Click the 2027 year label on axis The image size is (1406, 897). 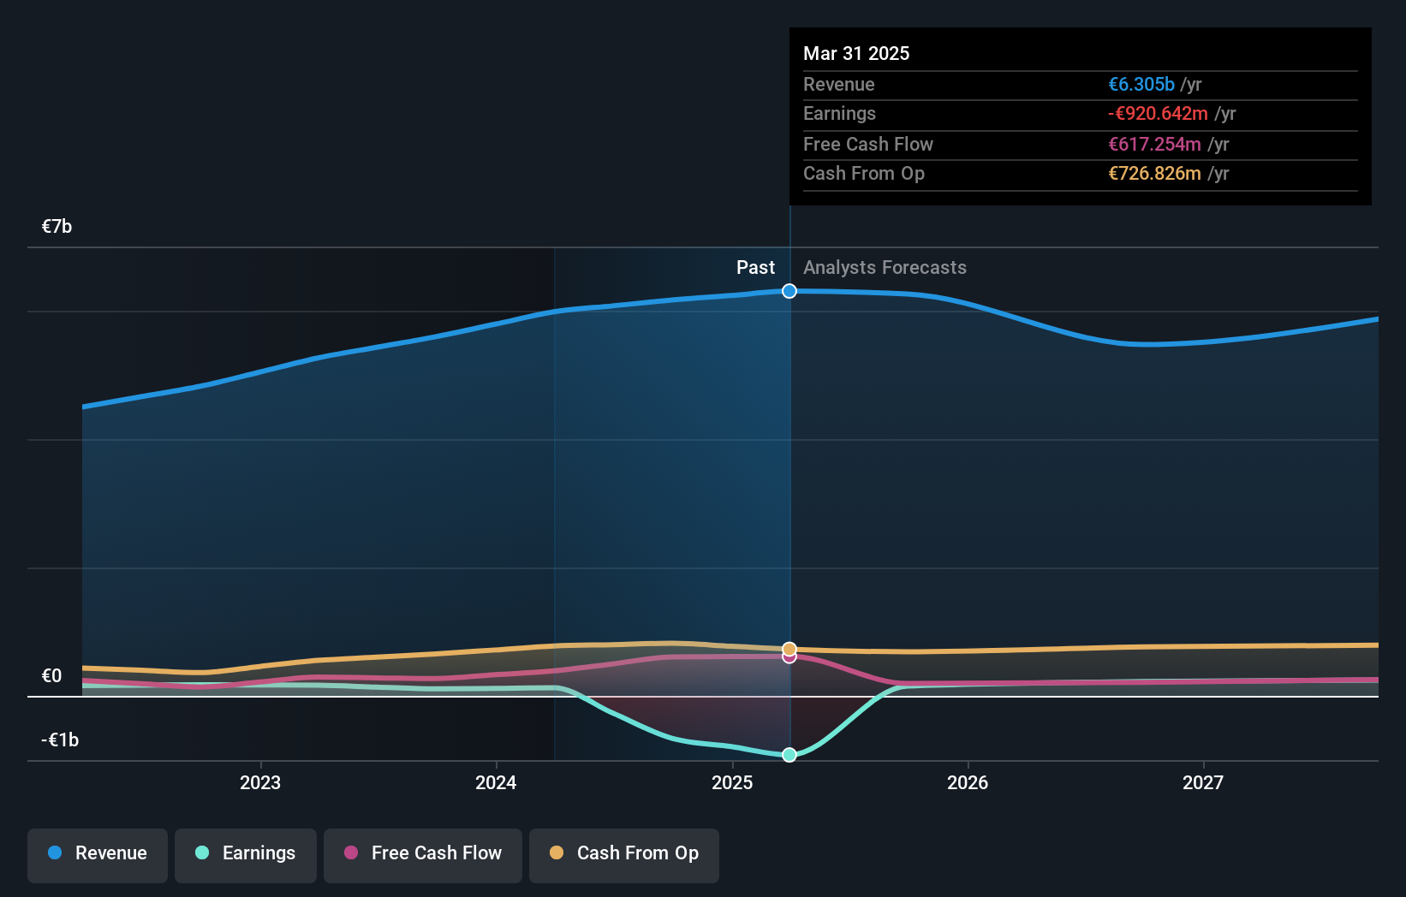coord(1203,782)
